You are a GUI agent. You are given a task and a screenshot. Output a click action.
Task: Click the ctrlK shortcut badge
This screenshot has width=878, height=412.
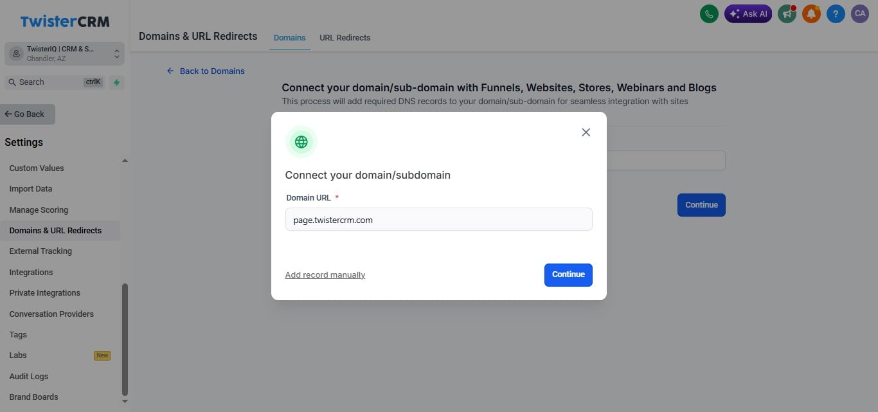(x=93, y=82)
